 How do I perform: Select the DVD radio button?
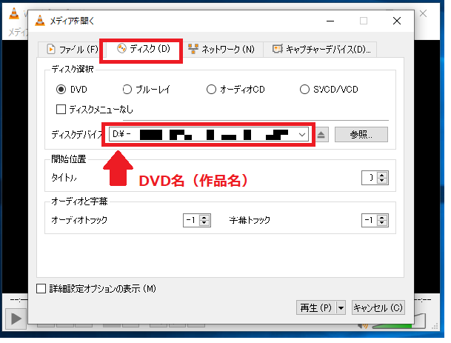[x=61, y=90]
